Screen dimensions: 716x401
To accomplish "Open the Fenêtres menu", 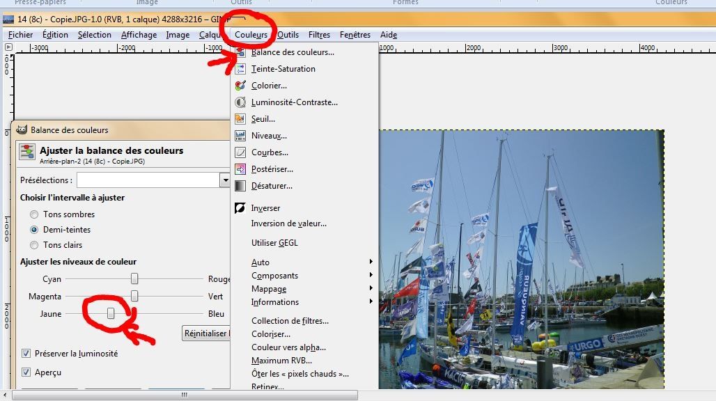I will 355,35.
